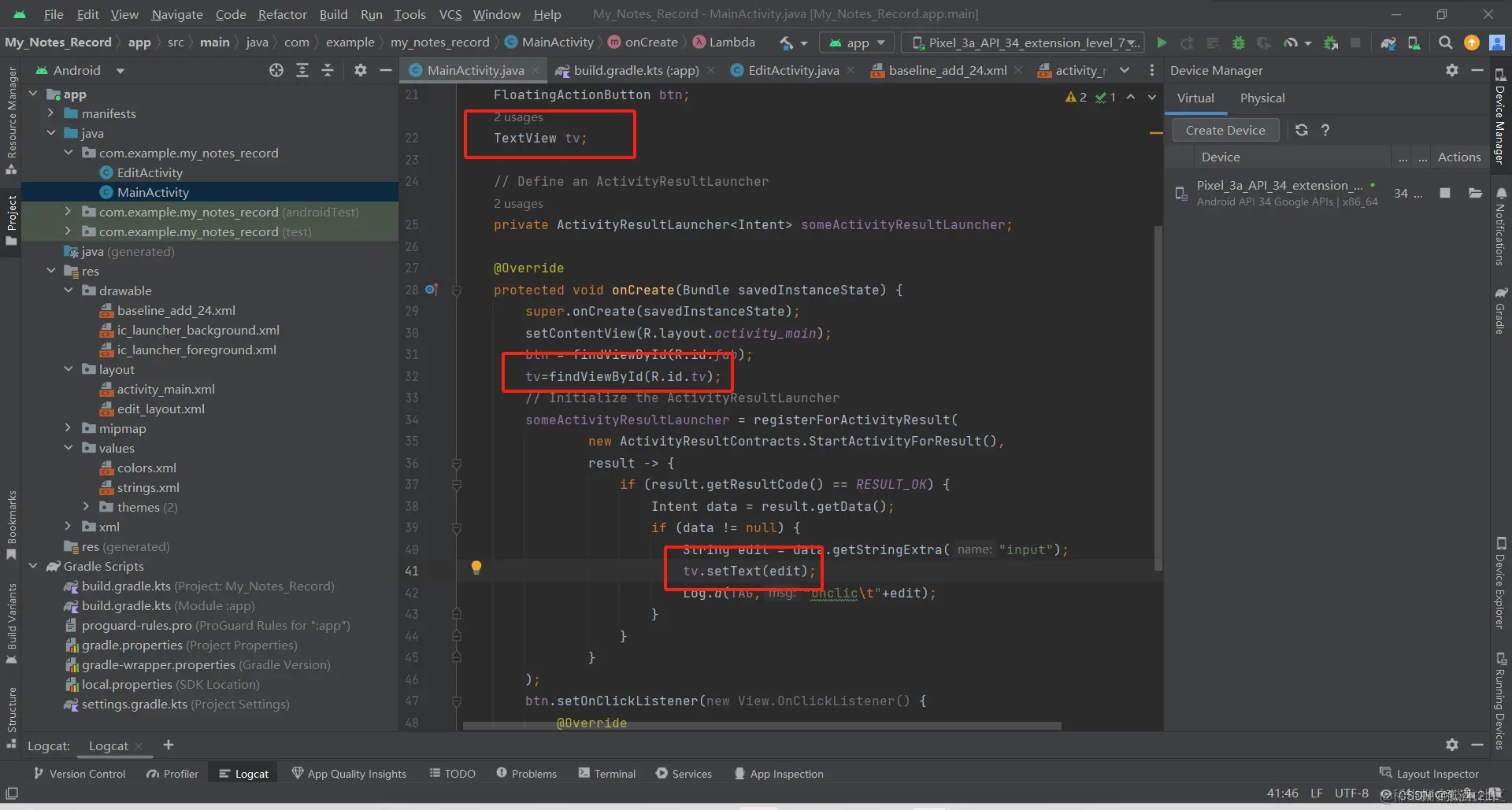This screenshot has height=810, width=1512.
Task: Switch to build.gradle.kts (:app) tab
Action: click(x=636, y=70)
